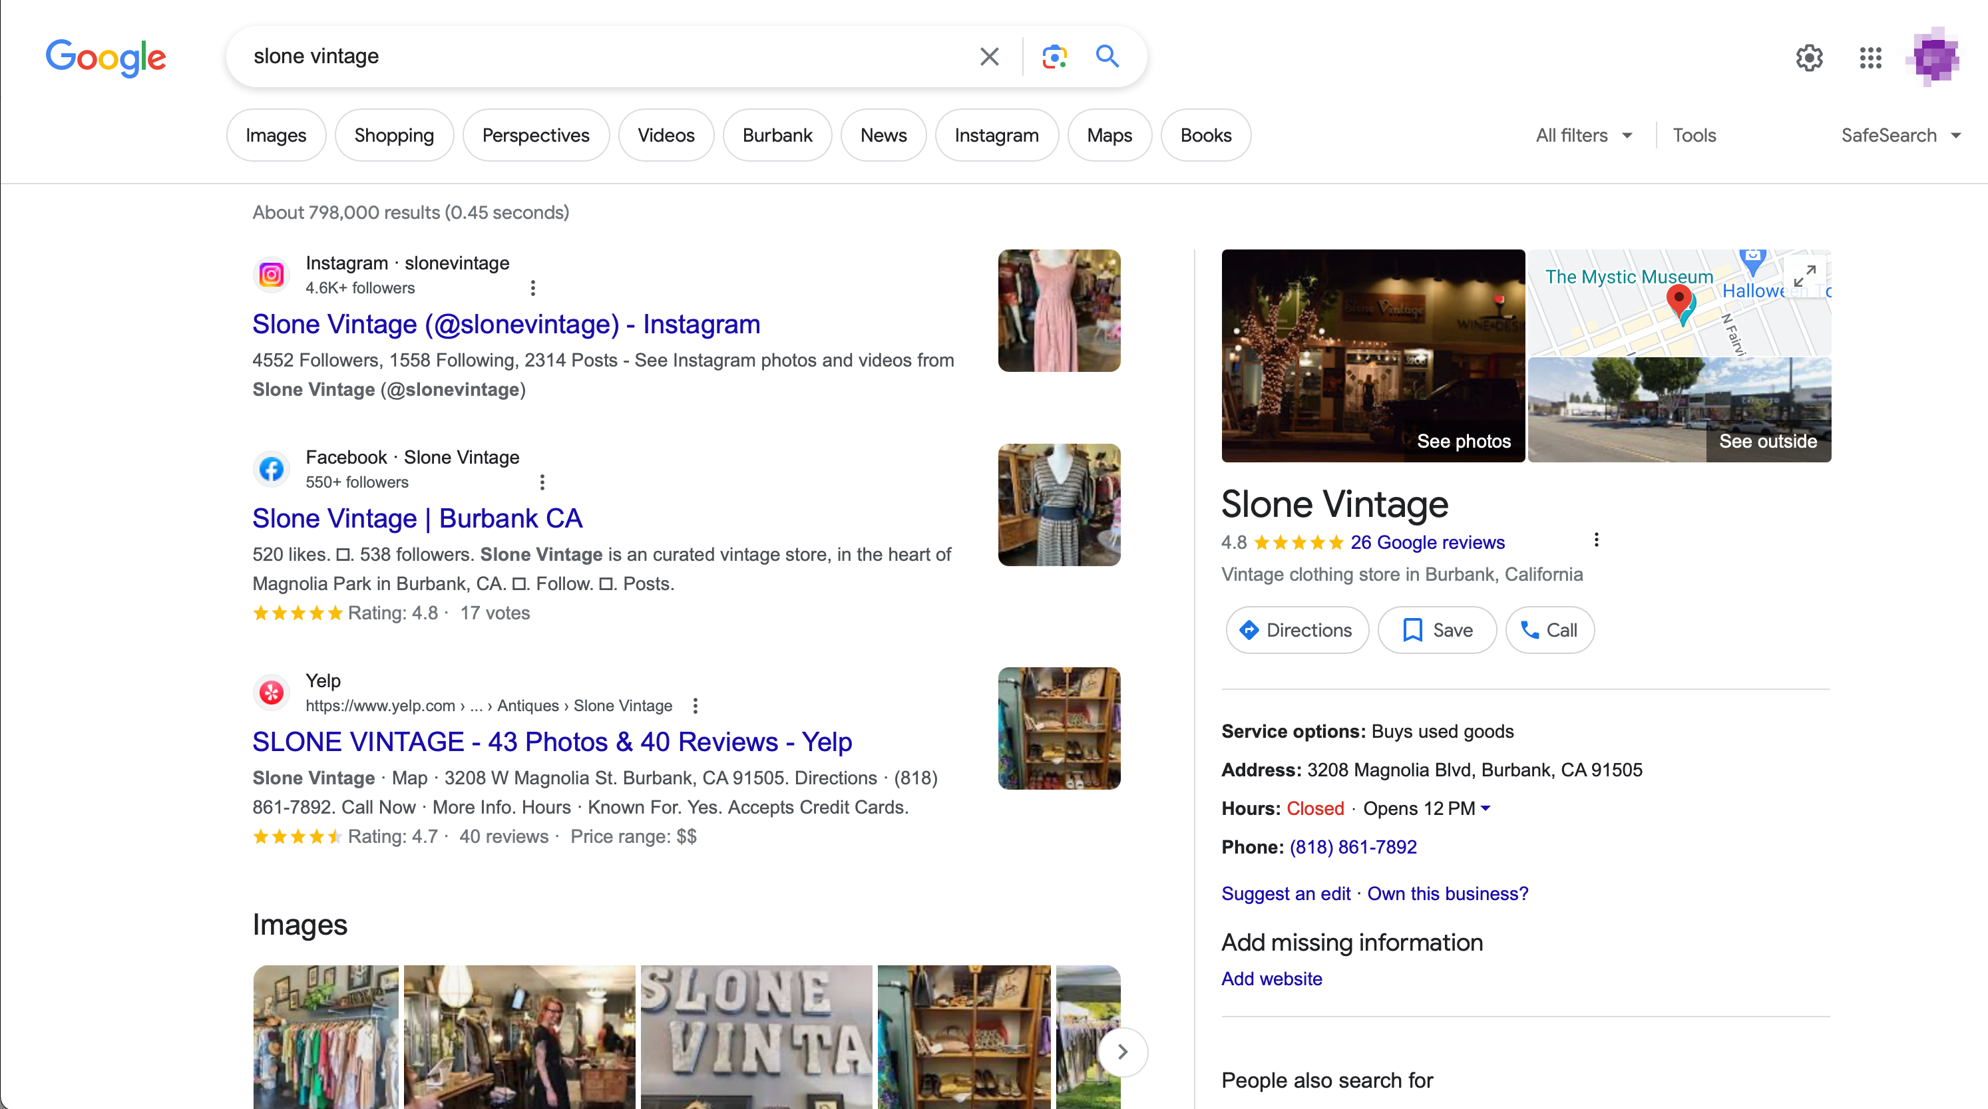Select the Books filter chip
The width and height of the screenshot is (1988, 1109).
point(1205,136)
